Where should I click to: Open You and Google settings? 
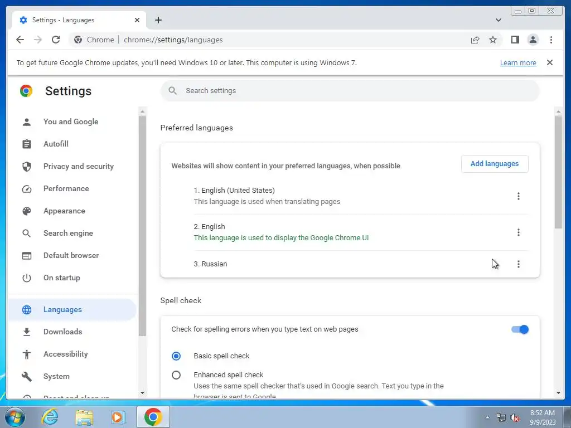[71, 121]
